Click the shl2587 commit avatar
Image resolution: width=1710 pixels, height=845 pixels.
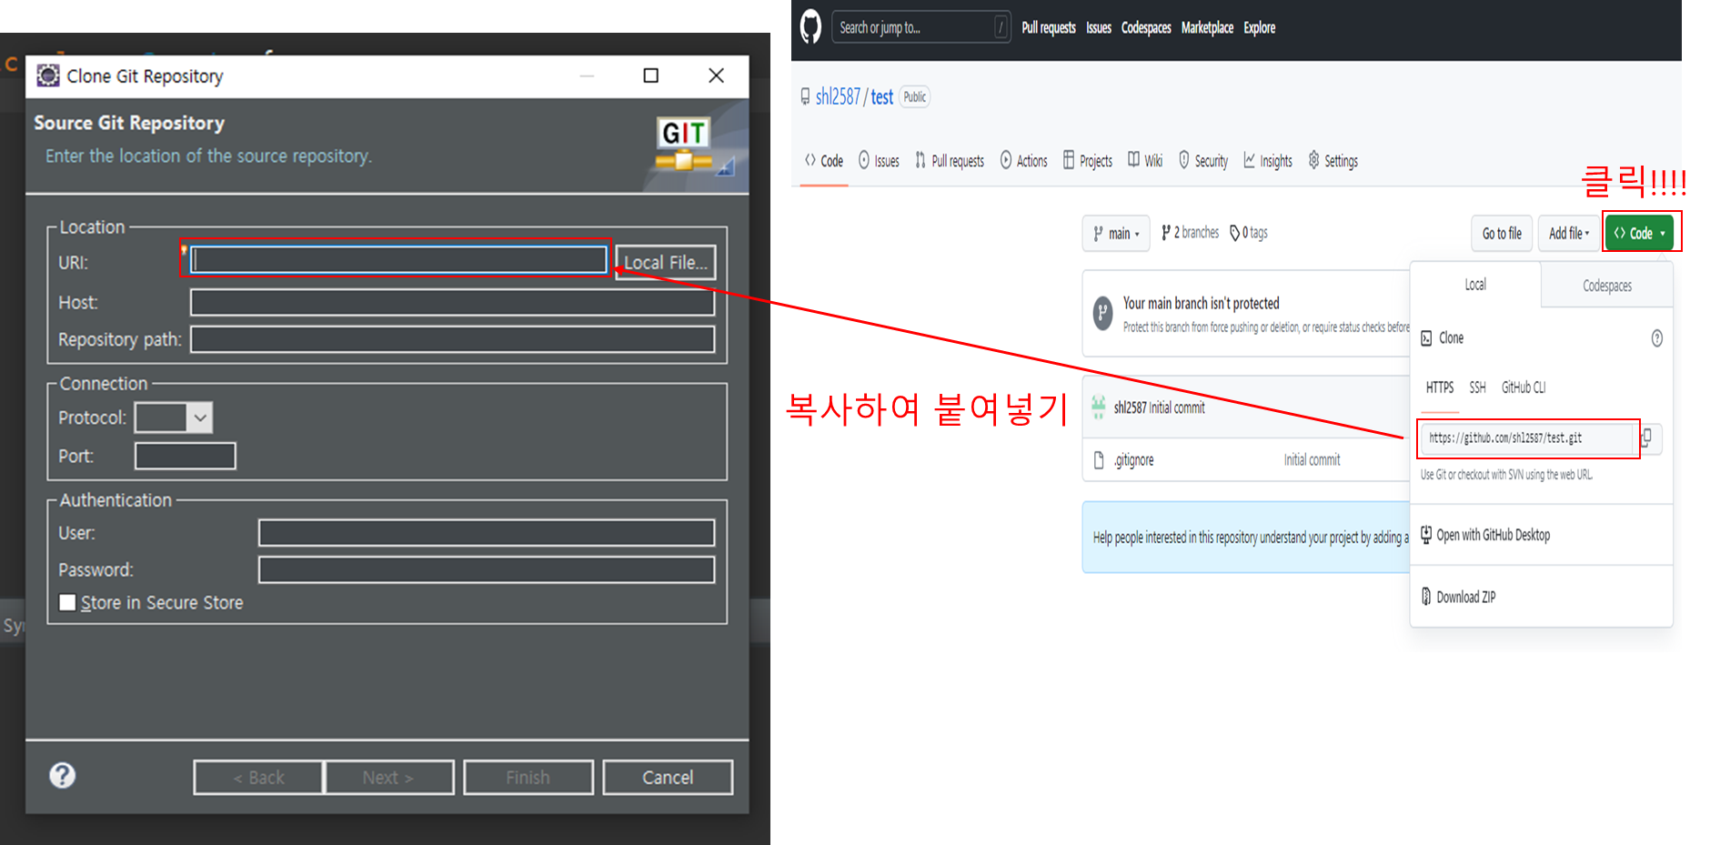tap(1099, 407)
